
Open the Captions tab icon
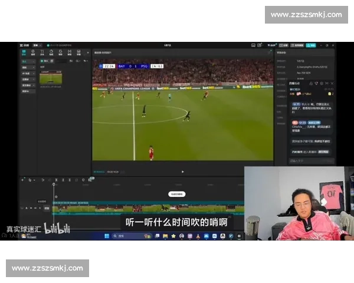[x=78, y=52]
